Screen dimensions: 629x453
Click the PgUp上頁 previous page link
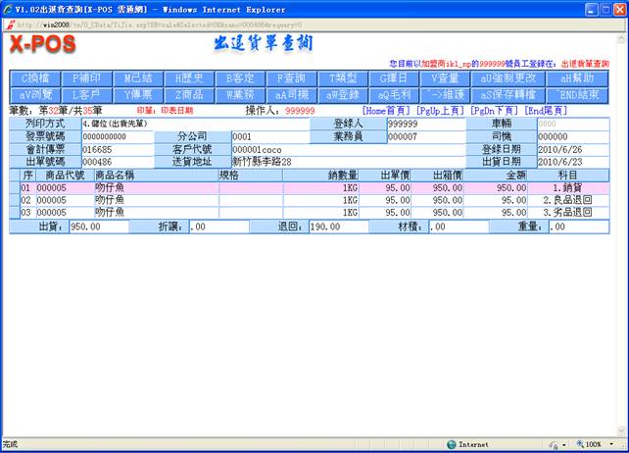[438, 111]
